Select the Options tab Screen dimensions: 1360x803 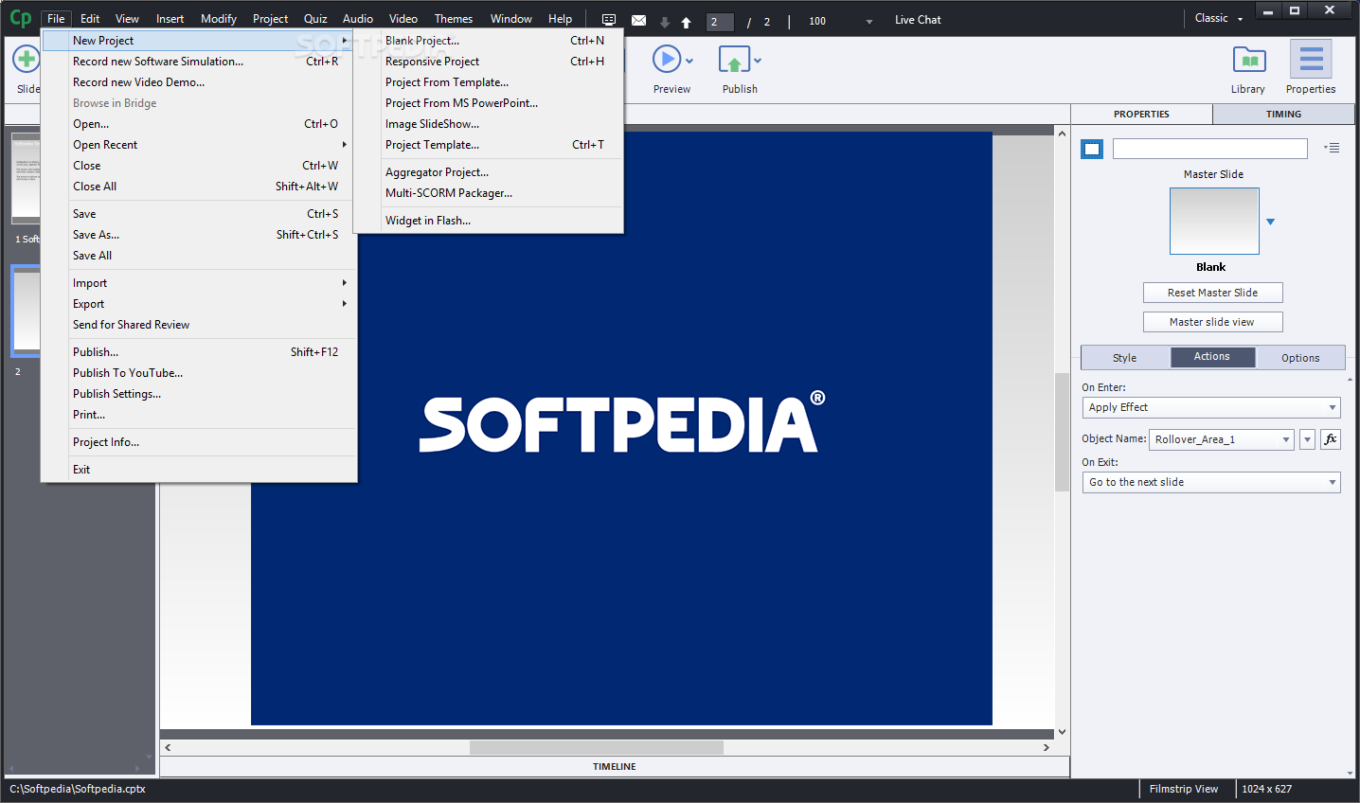[x=1300, y=358]
